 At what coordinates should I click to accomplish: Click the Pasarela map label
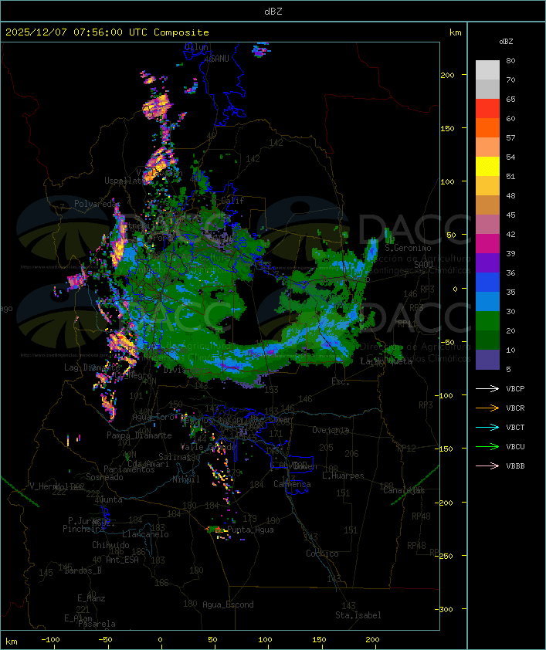pos(97,624)
